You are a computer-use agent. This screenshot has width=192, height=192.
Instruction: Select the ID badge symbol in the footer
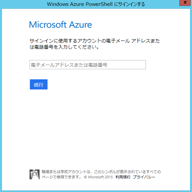tap(34, 174)
